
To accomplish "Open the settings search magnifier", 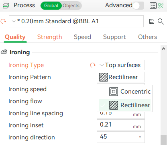I will (x=161, y=21).
